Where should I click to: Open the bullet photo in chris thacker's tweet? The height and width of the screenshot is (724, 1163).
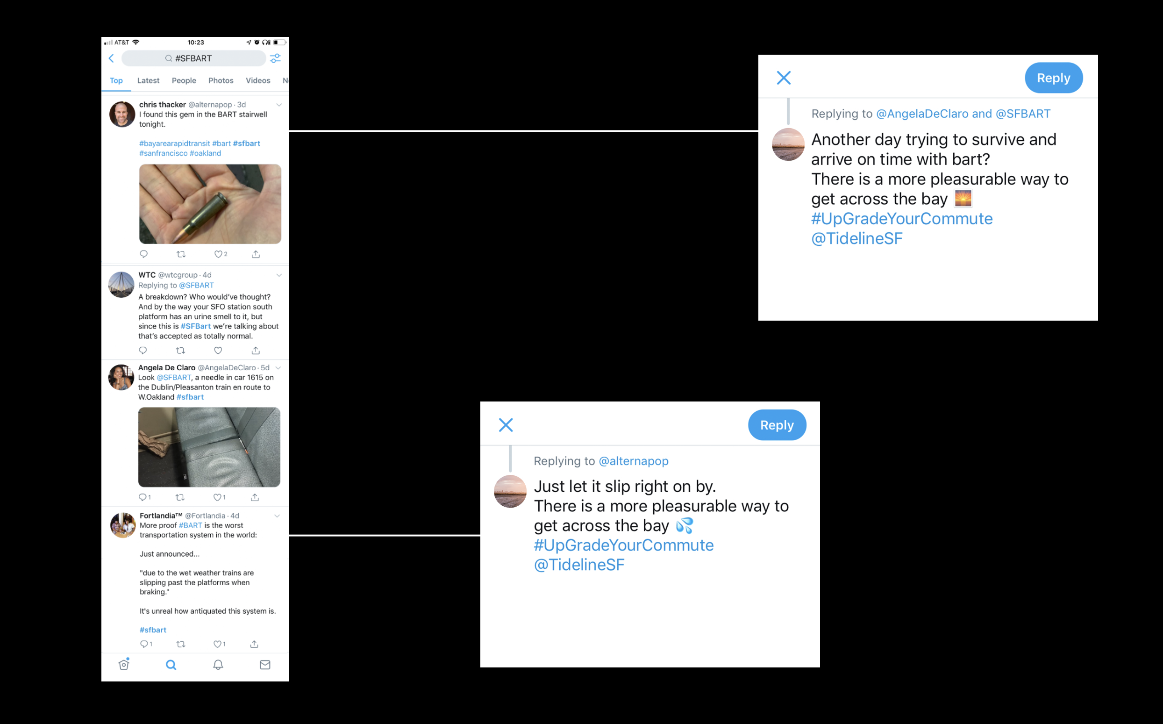click(x=210, y=204)
